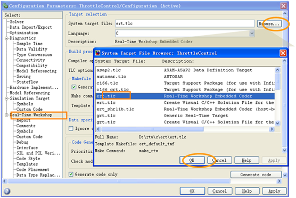Collapse the Diagnostics tree node
The image size is (296, 198).
[x=6, y=38]
